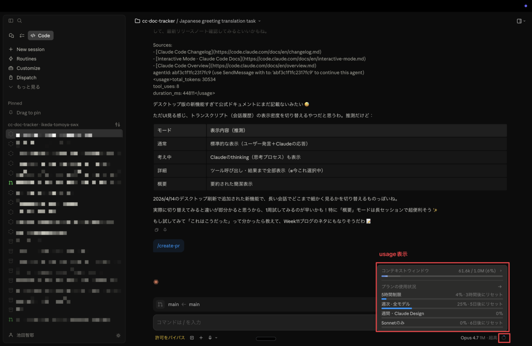The width and height of the screenshot is (532, 346).
Task: Click the square icon beside 許可をバイパス
Action: 192,338
